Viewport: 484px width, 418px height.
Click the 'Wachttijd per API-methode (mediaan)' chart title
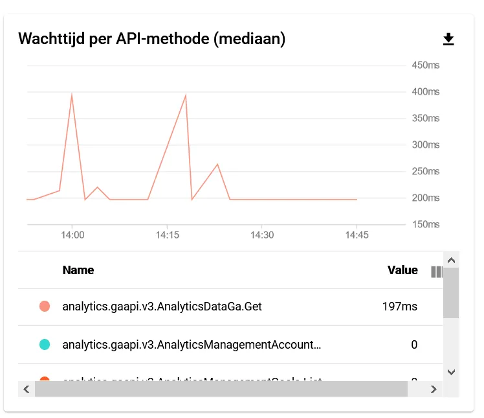152,39
